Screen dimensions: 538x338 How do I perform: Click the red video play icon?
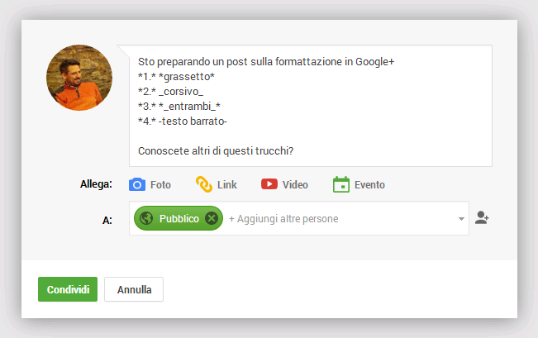[x=269, y=184]
